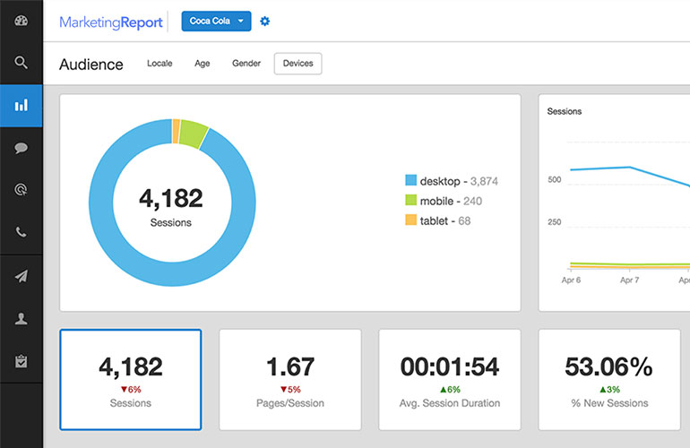
Task: Select the bar chart analytics icon
Action: [x=21, y=106]
